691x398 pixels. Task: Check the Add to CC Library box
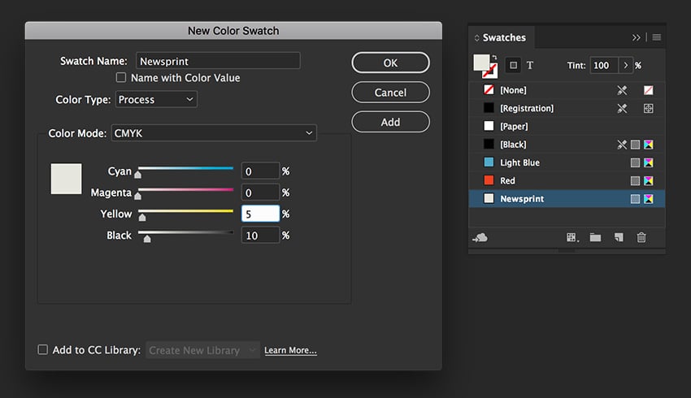tap(43, 349)
